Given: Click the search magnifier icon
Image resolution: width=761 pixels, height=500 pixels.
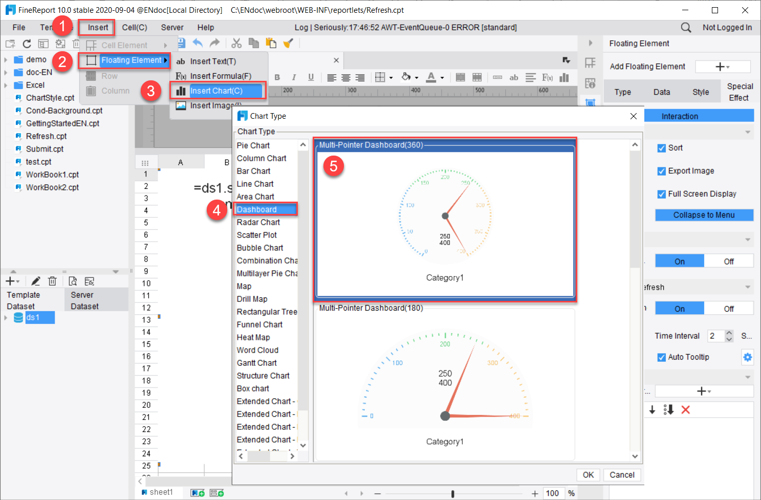Looking at the screenshot, I should tap(686, 28).
